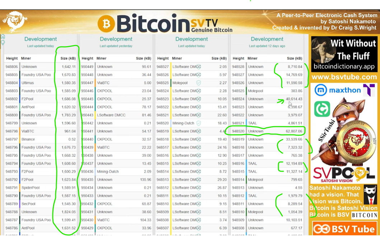Click the Wit Without The Fluff painting thumbnail
The image size is (380, 236).
(x=324, y=50)
